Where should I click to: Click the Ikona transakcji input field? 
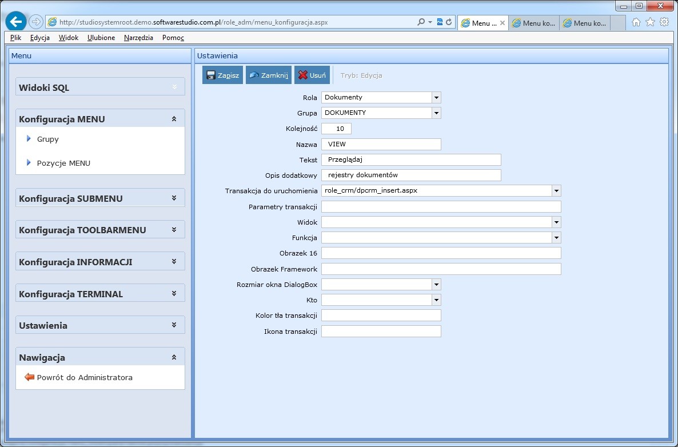pos(381,332)
